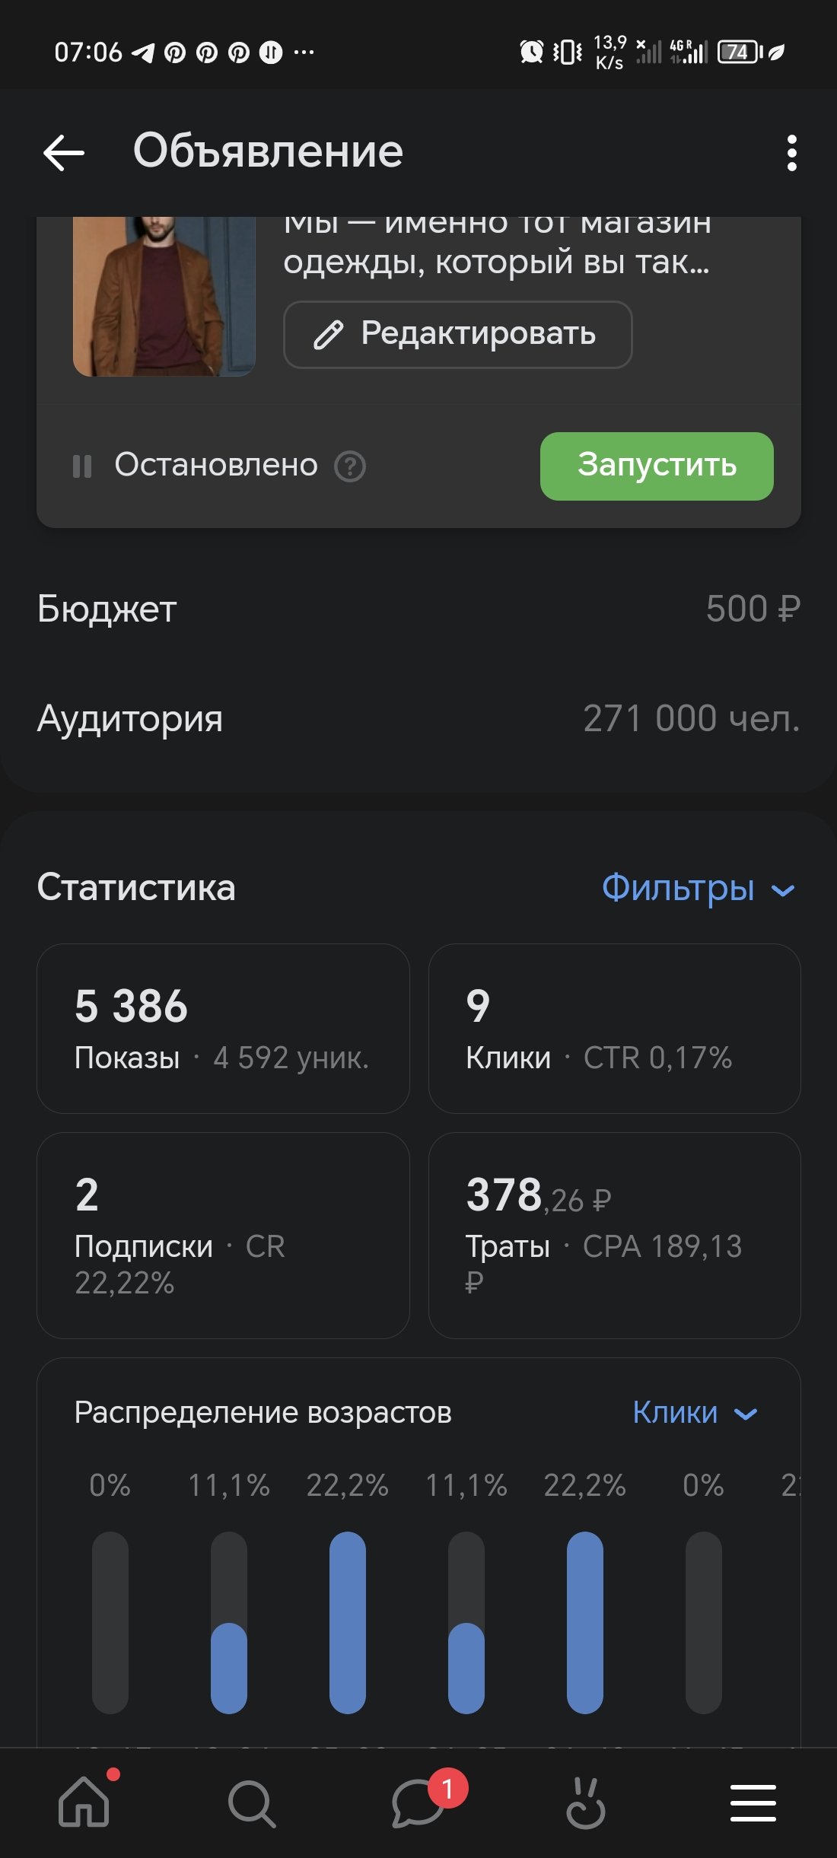Viewport: 837px width, 1858px height.
Task: Tap the Показы statistics card
Action: point(223,1028)
